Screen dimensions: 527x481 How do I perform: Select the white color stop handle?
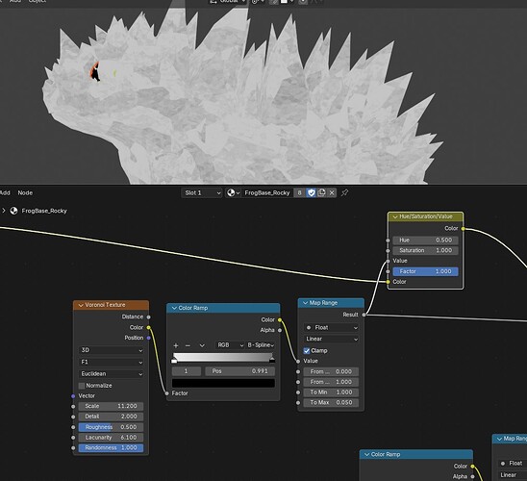[x=174, y=361]
